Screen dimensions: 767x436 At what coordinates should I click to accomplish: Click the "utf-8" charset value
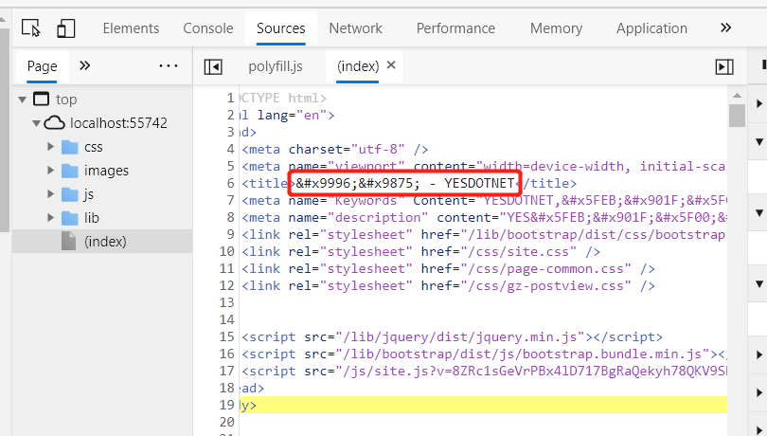coord(378,149)
